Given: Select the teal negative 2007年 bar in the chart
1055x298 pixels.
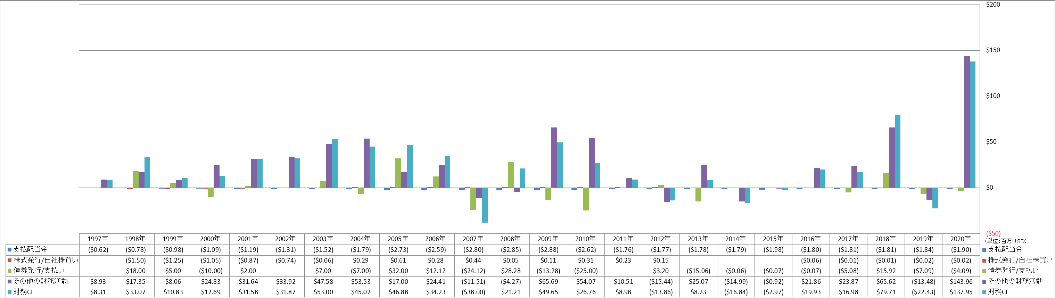Looking at the screenshot, I should [x=485, y=205].
